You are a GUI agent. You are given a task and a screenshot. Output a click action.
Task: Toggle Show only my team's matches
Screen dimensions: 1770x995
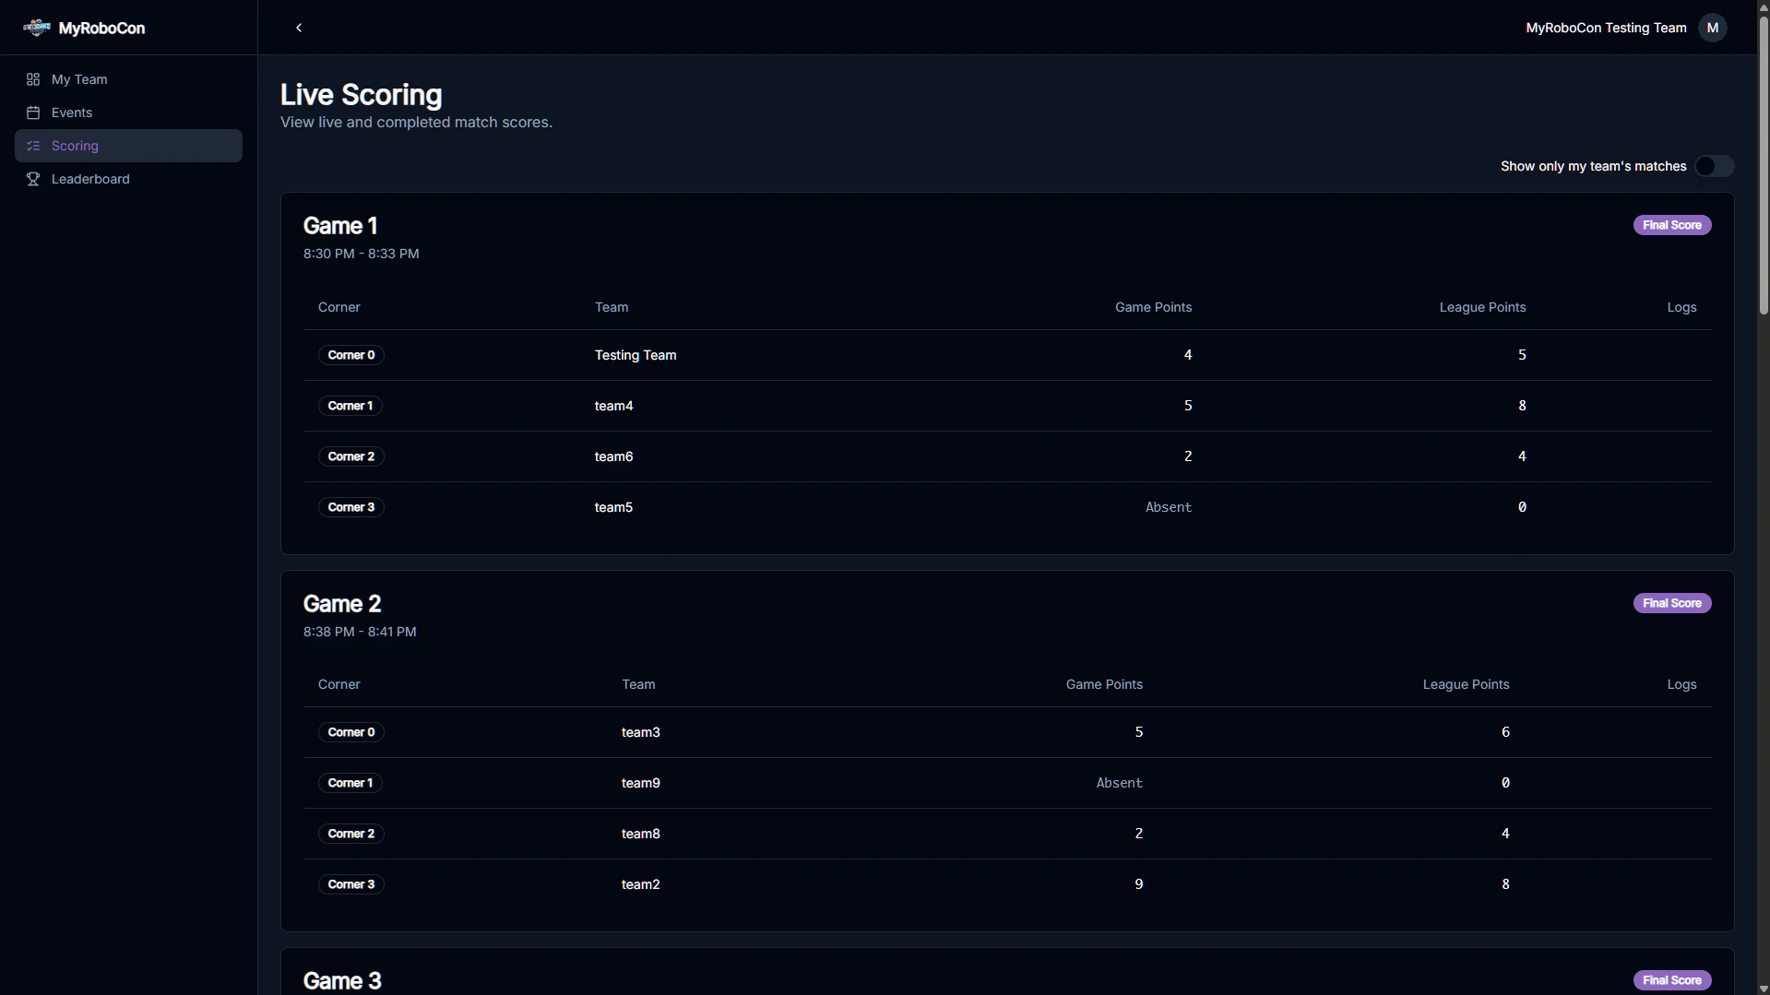[x=1715, y=166]
